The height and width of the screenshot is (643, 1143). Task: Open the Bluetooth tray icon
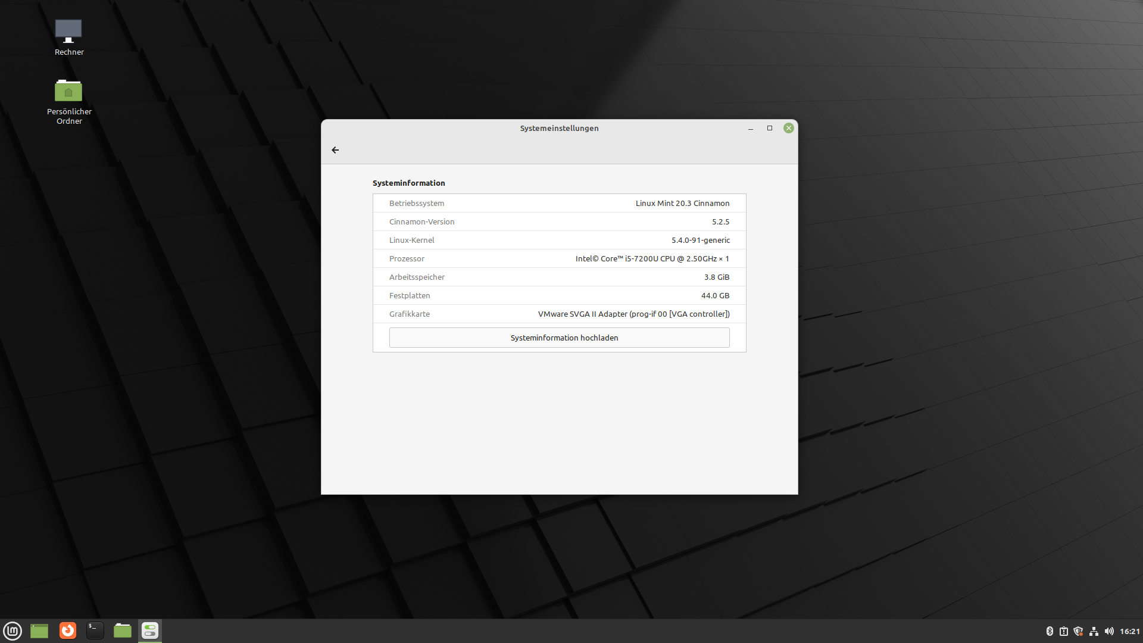(1050, 631)
